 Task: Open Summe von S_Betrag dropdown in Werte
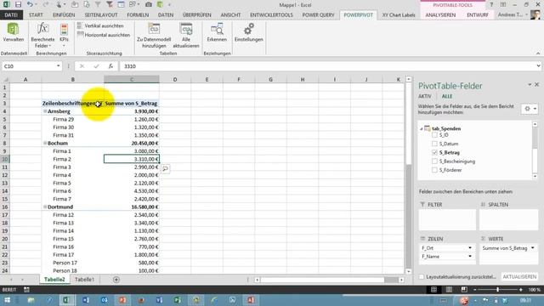click(x=533, y=248)
